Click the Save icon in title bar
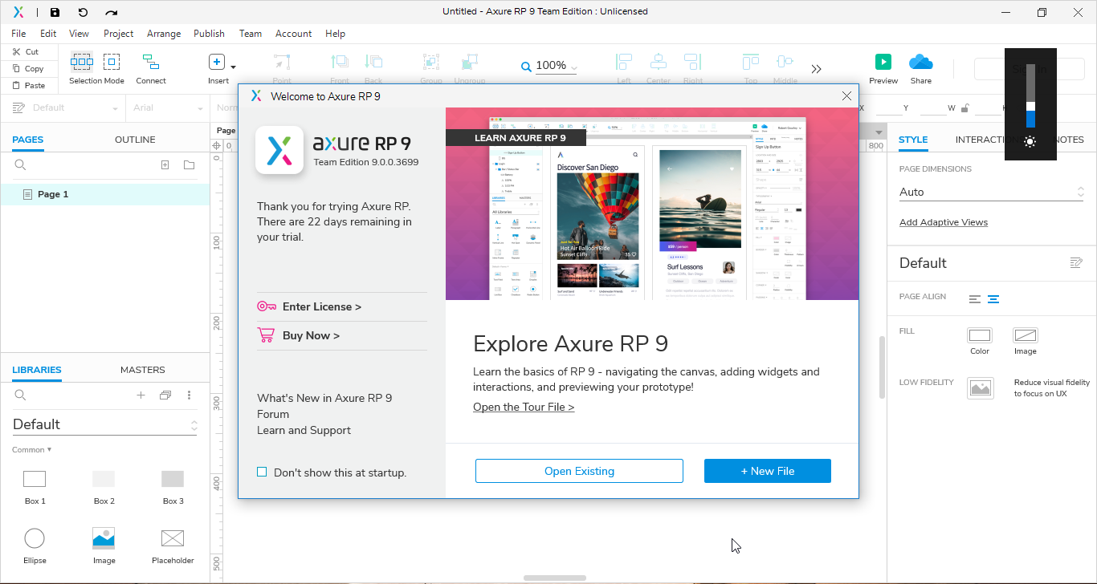Viewport: 1097px width, 584px height. (x=55, y=12)
